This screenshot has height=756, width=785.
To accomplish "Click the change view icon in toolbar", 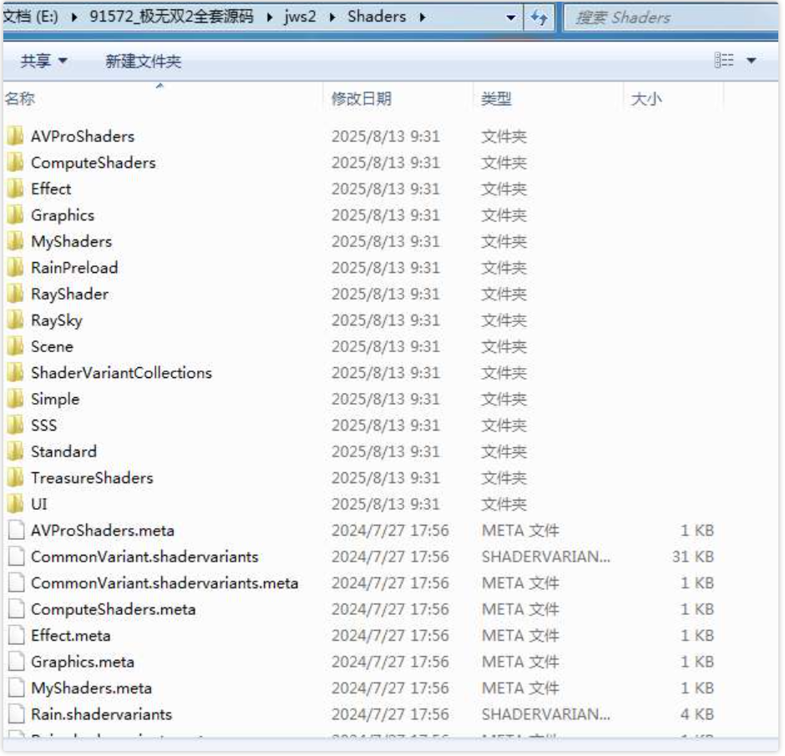I will pos(724,61).
